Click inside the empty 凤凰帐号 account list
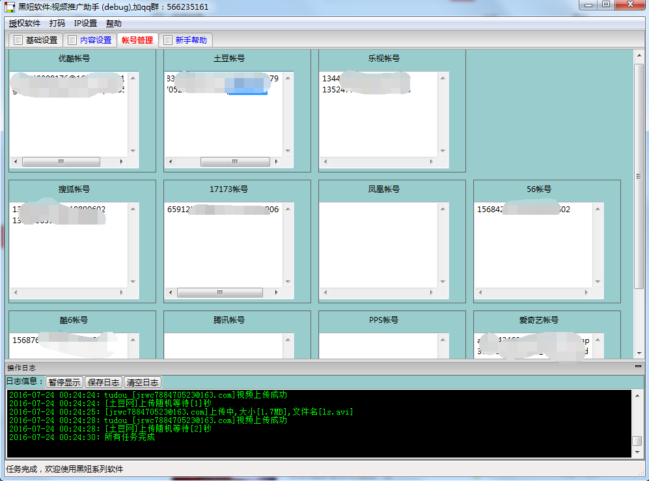The width and height of the screenshot is (649, 481). click(x=379, y=245)
